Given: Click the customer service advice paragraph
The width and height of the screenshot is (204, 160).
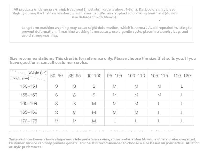Looking at the screenshot, I should (104, 143).
